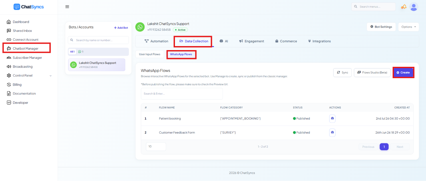Image resolution: width=426 pixels, height=181 pixels.
Task: Toggle the hamburger sidebar menu
Action: click(x=67, y=7)
